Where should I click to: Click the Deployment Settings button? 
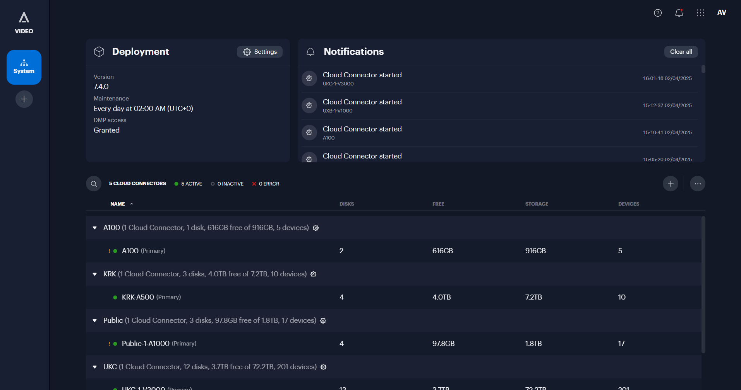(260, 52)
